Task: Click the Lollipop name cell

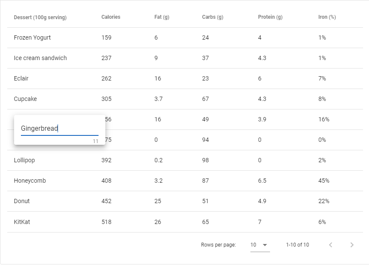Action: click(24, 160)
